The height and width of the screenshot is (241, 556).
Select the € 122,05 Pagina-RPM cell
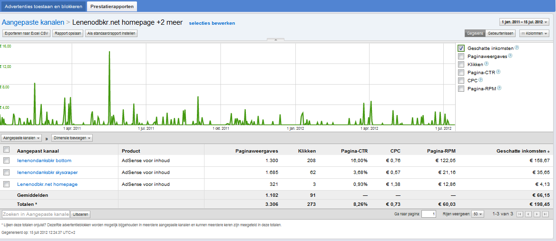tap(445, 161)
